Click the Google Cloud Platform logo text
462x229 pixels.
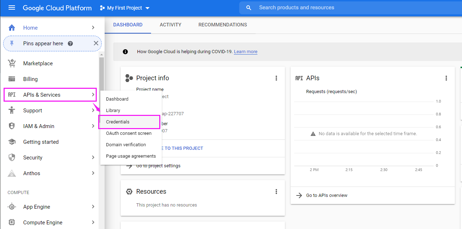pyautogui.click(x=57, y=8)
